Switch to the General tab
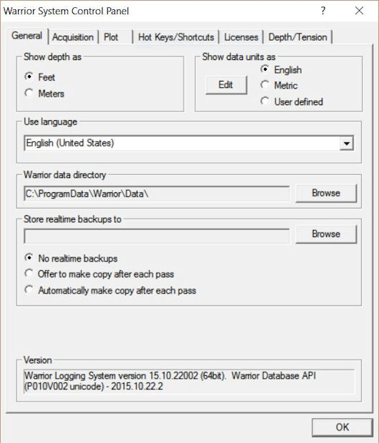The image size is (379, 443). point(27,36)
